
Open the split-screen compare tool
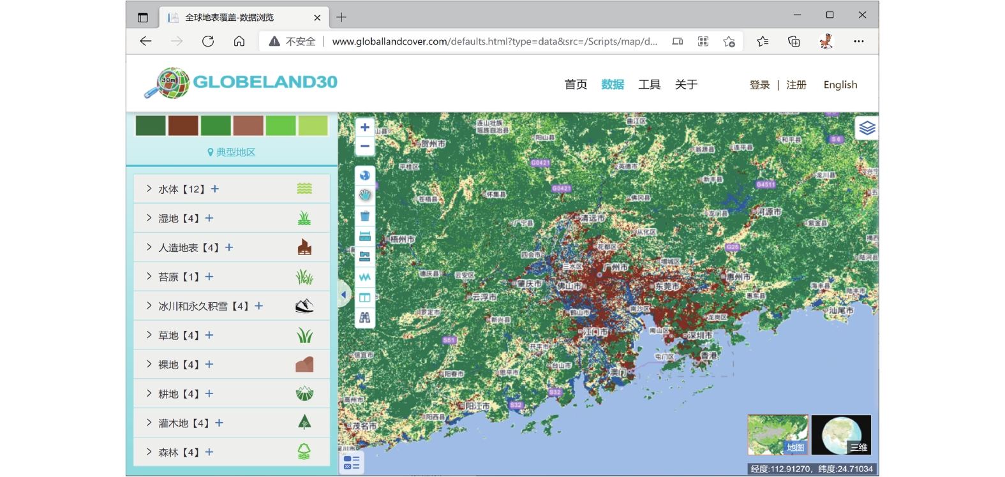(365, 297)
